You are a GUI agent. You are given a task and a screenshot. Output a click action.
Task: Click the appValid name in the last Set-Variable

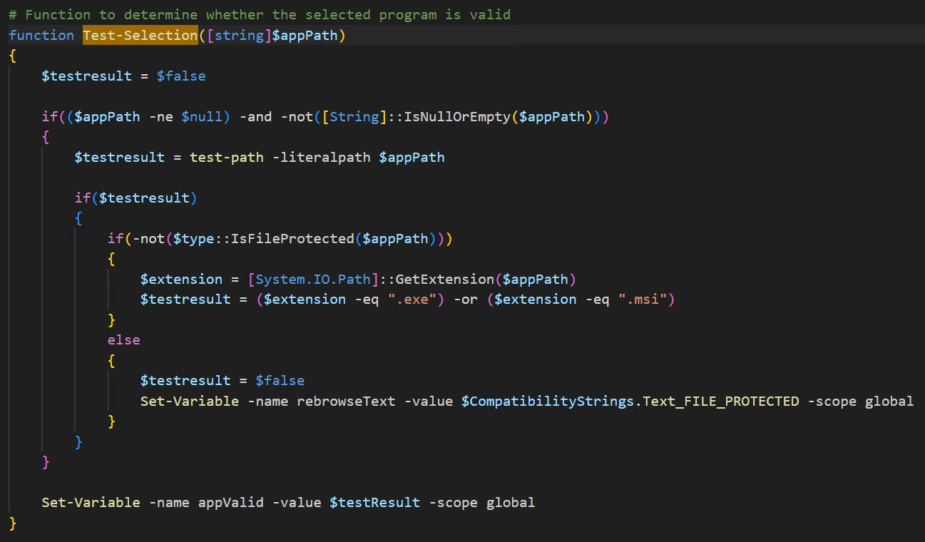tap(230, 503)
